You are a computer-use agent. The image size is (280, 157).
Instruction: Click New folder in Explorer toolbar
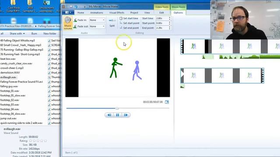[x=50, y=34]
